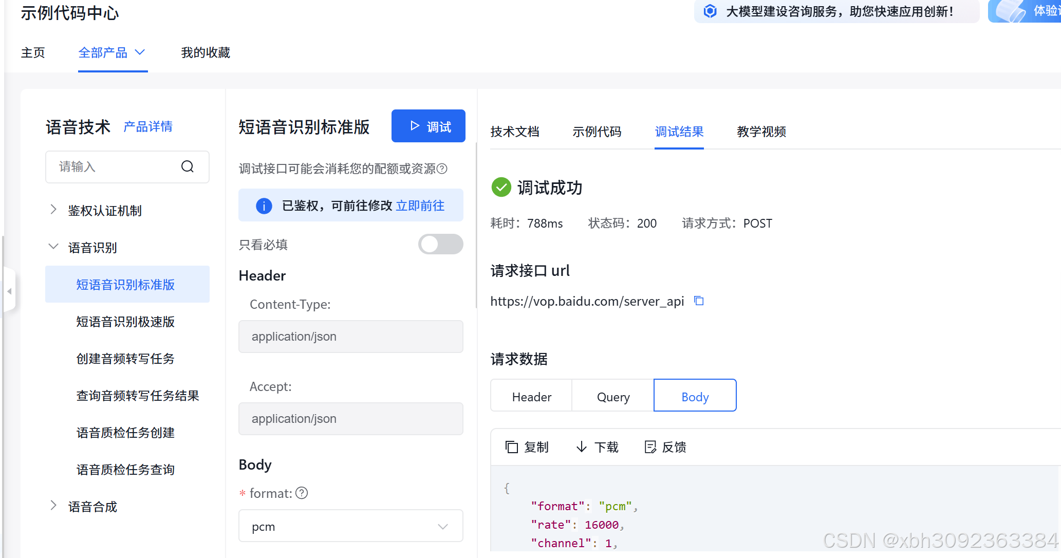Switch to the 示例代码 tab

[x=597, y=132]
